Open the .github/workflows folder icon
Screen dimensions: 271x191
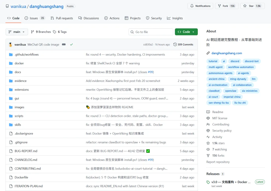(x=11, y=55)
